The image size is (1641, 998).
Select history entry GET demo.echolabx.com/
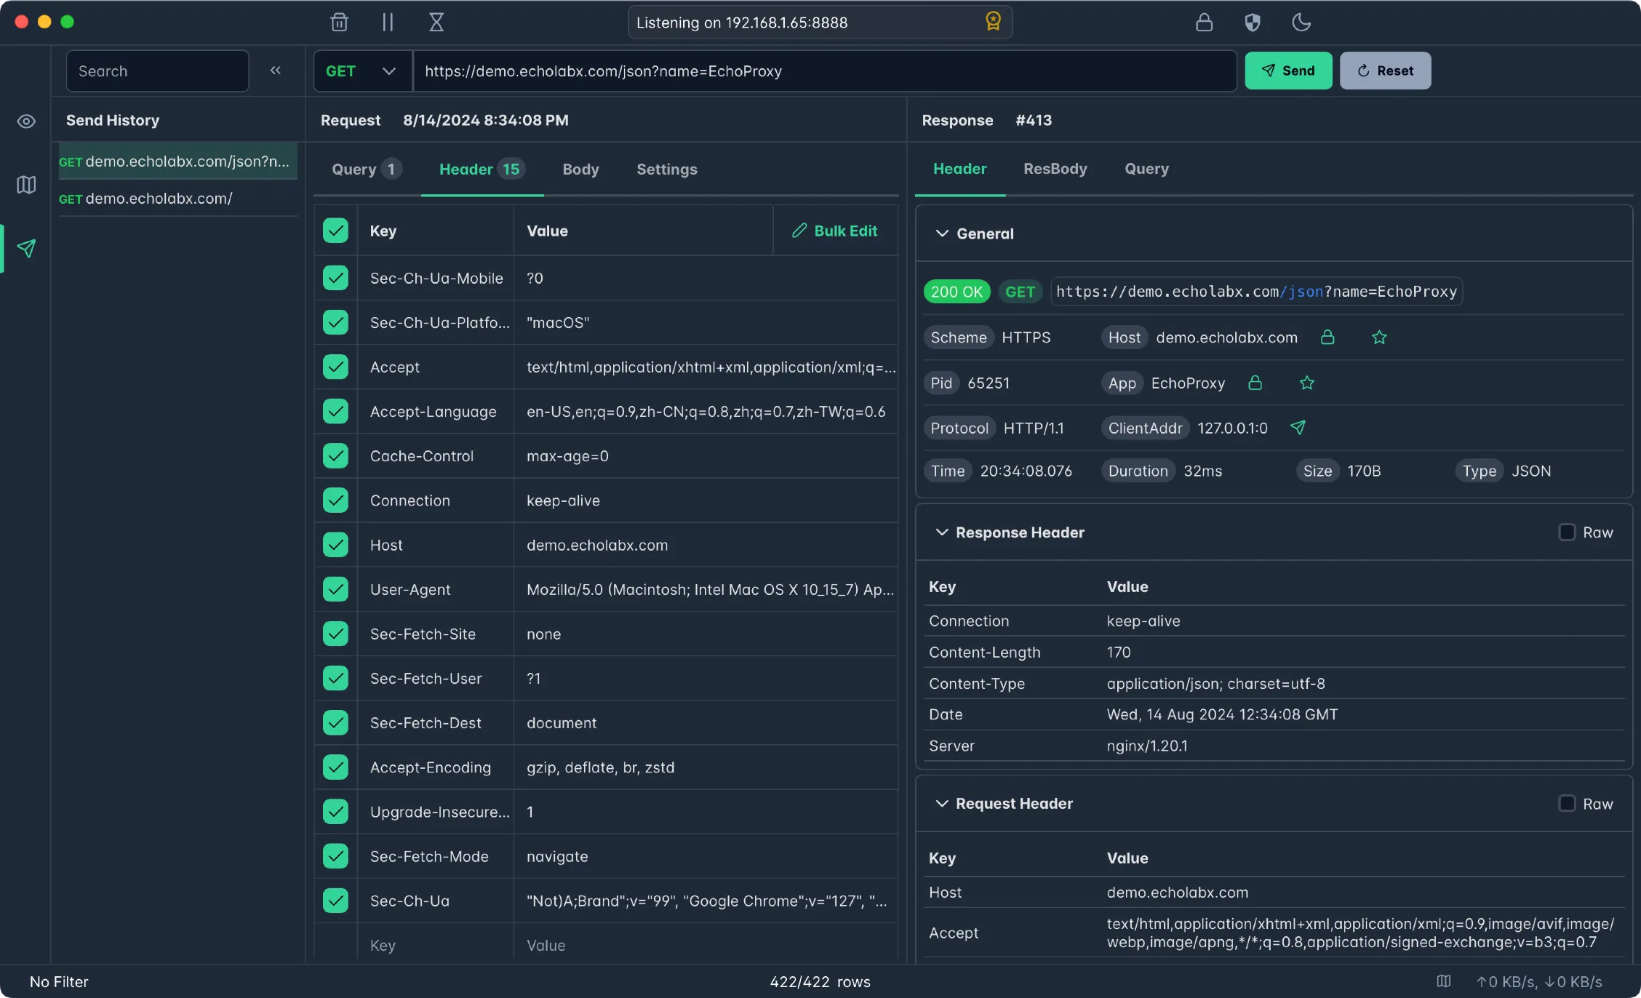point(177,198)
